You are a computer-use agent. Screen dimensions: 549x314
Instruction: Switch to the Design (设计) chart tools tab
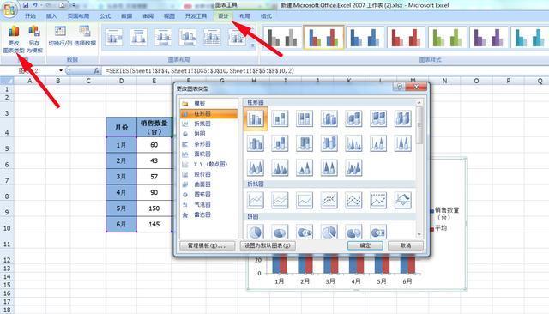coord(223,16)
